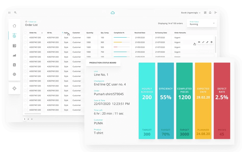
Task: Edit the hovered order with pencil icon
Action: 207,42
